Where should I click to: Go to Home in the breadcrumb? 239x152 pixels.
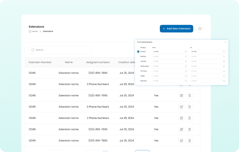click(35, 31)
